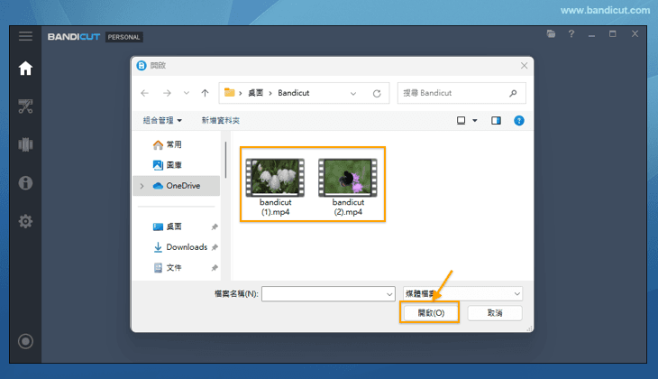Click the Bandicam record icon at bottom-left
Screen dimensions: 658x379
[x=25, y=341]
